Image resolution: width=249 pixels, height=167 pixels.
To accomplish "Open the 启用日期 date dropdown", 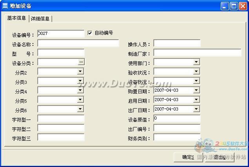I will pos(196,100).
